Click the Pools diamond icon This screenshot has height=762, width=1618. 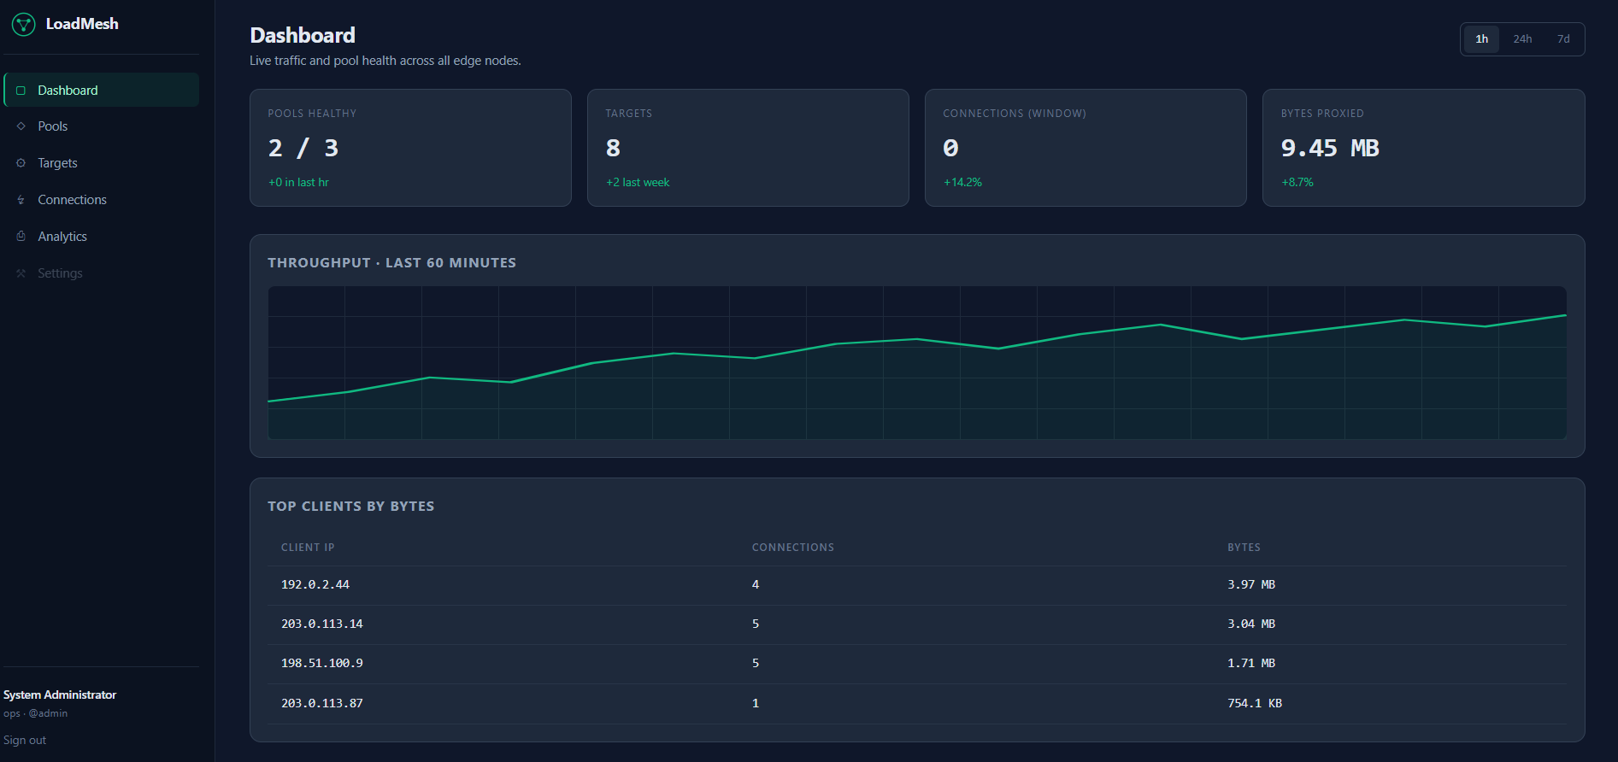coord(21,126)
